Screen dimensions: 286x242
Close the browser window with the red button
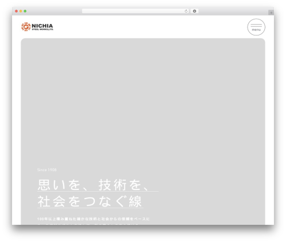pyautogui.click(x=17, y=11)
